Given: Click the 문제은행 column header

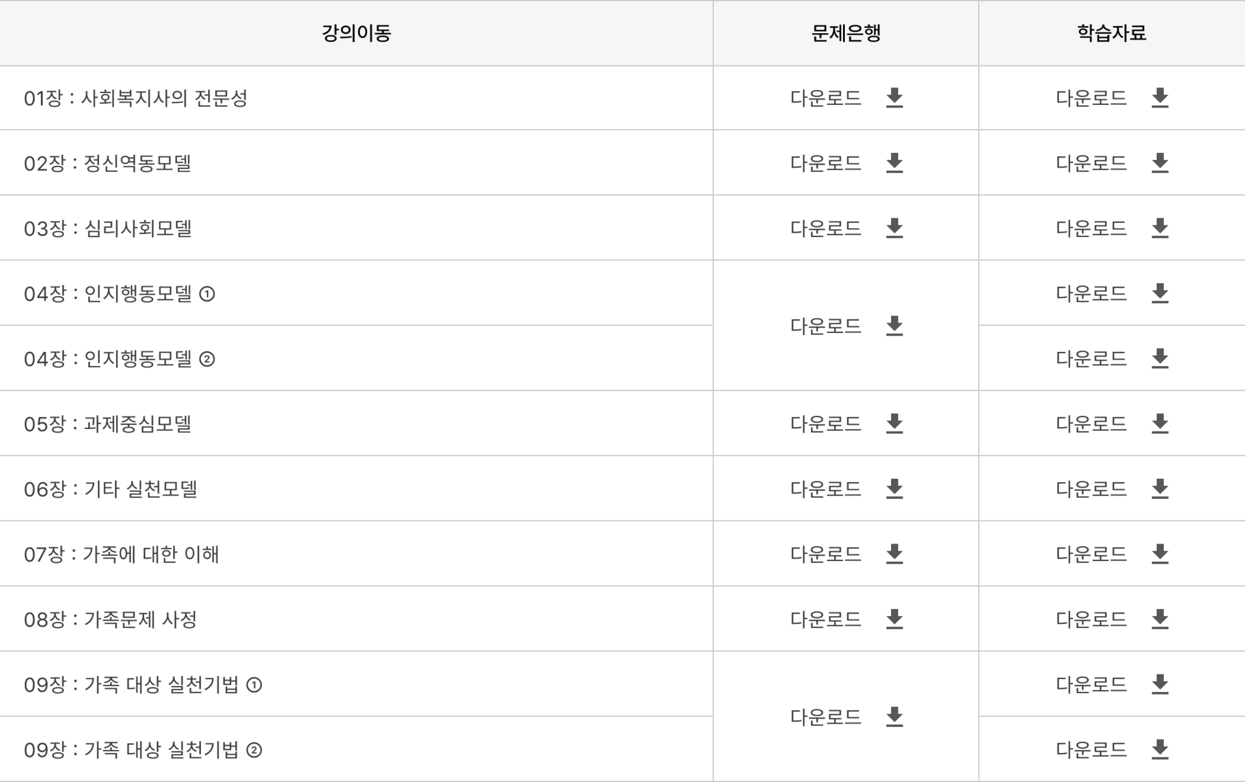Looking at the screenshot, I should point(846,33).
